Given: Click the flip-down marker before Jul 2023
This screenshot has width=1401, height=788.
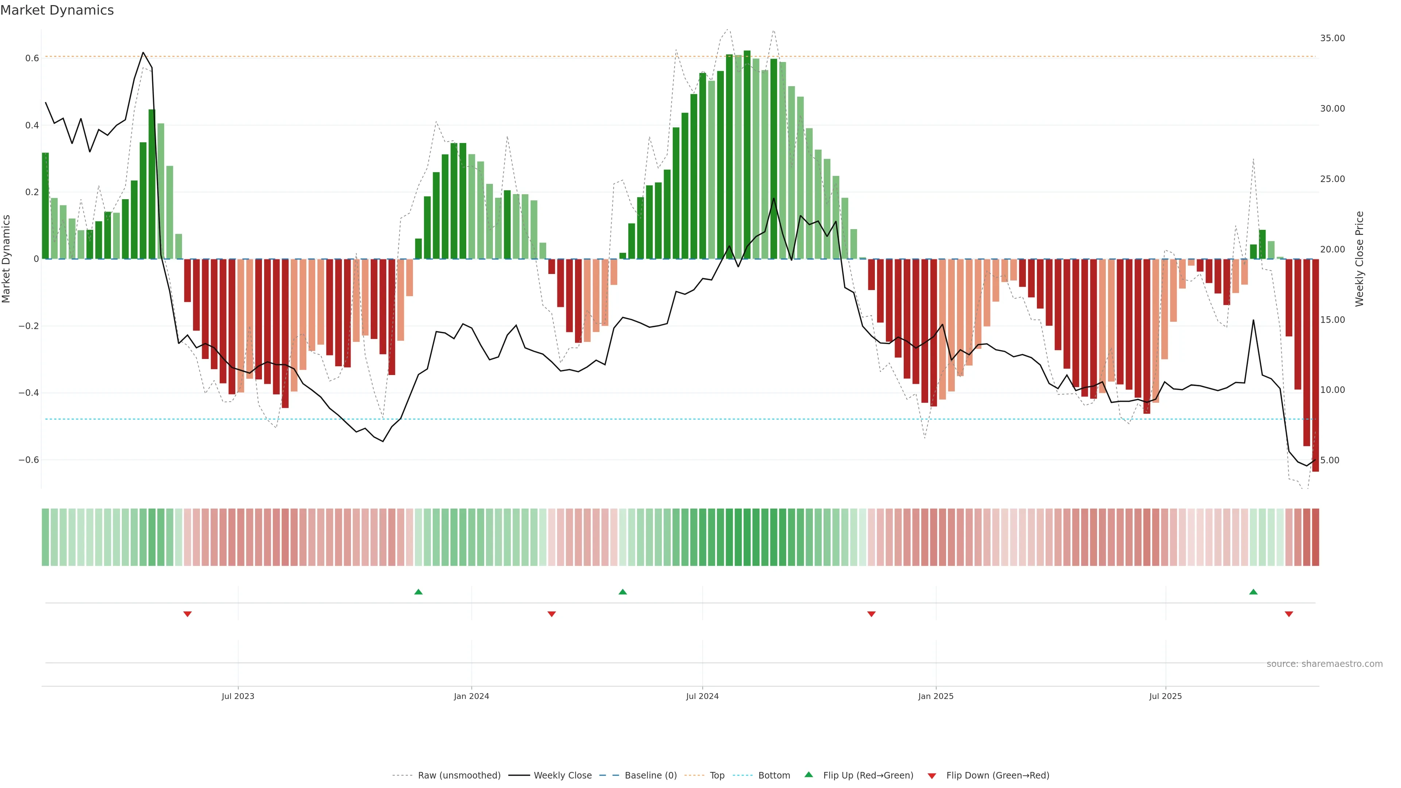Looking at the screenshot, I should (188, 614).
